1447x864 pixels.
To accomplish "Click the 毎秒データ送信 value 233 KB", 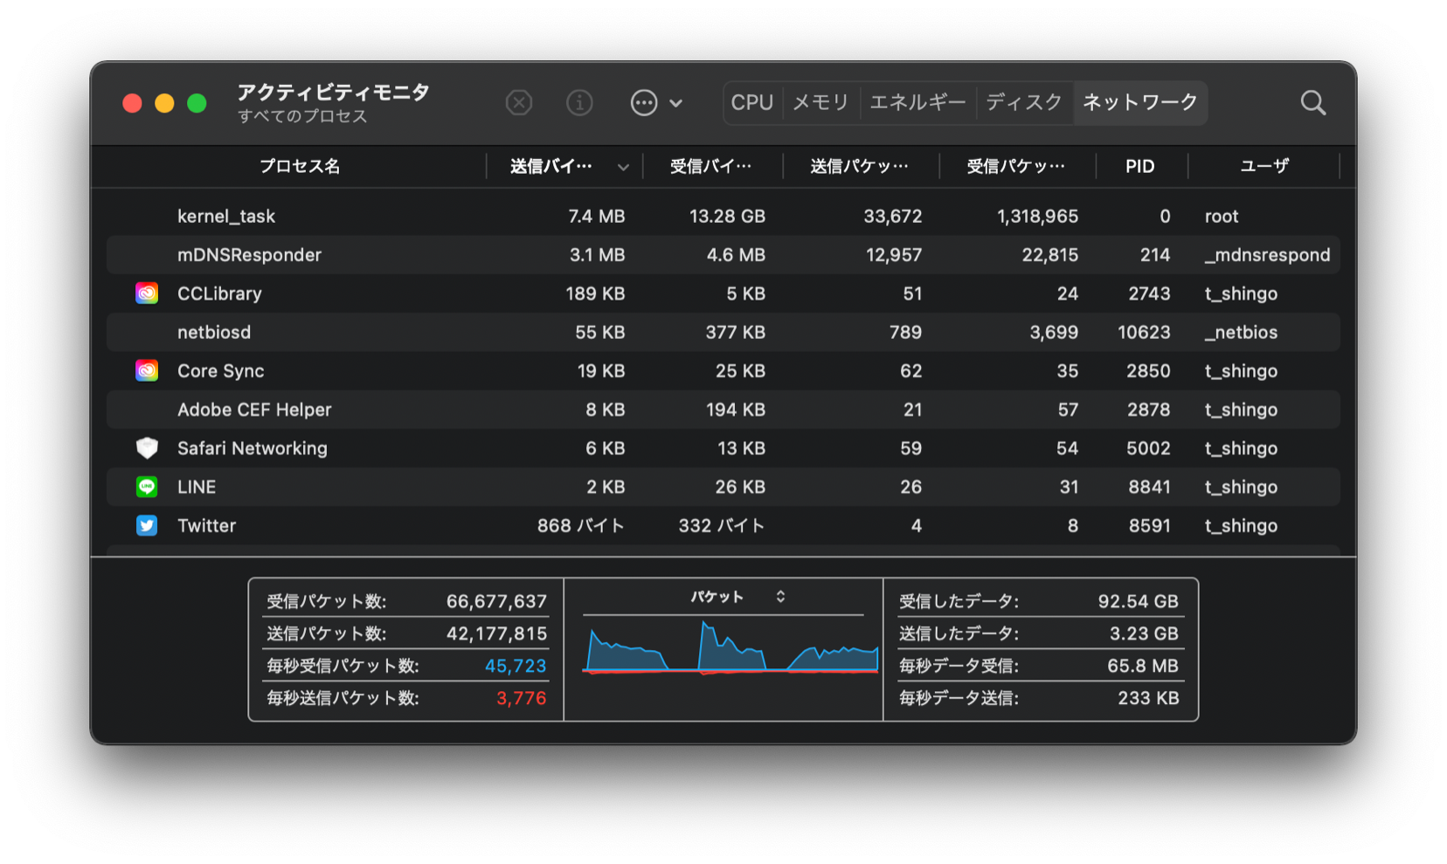I will click(1148, 698).
